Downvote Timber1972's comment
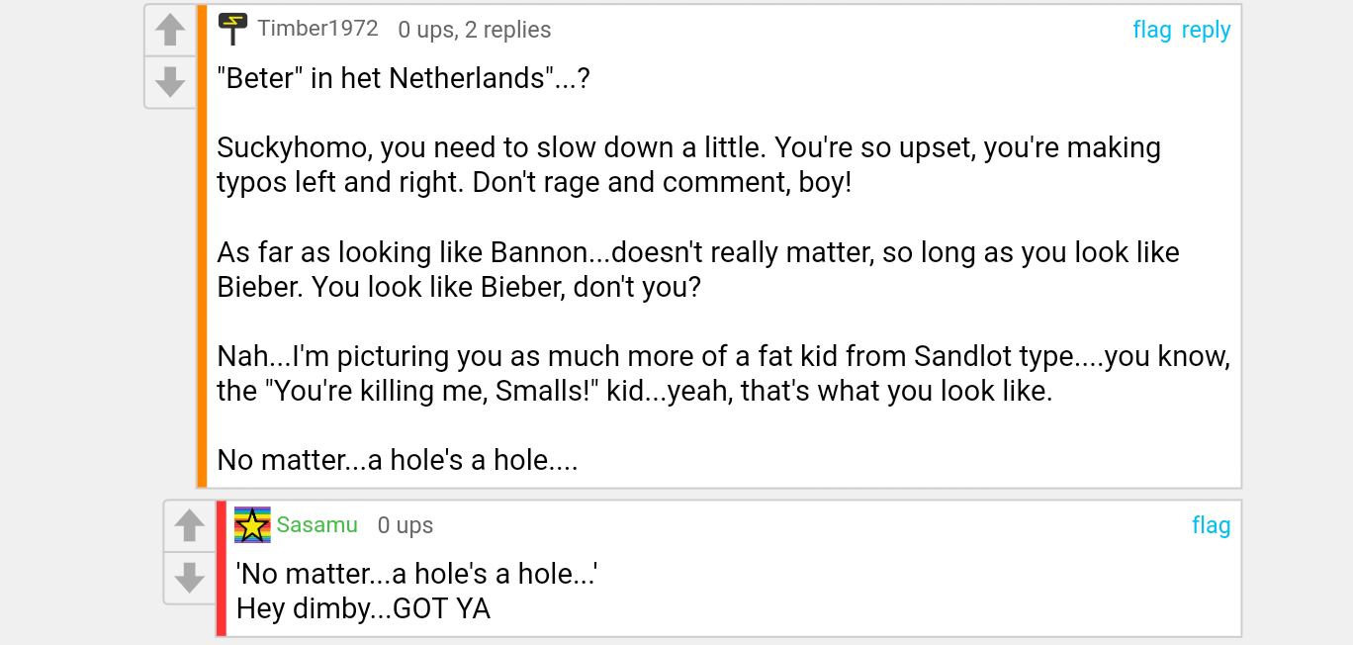 pos(170,81)
